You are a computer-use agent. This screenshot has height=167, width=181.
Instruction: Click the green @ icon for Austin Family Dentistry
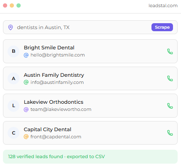[26, 82]
